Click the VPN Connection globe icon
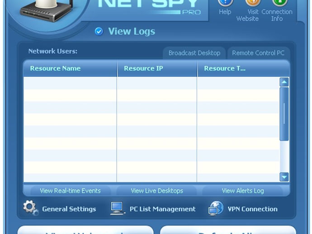 coord(216,208)
